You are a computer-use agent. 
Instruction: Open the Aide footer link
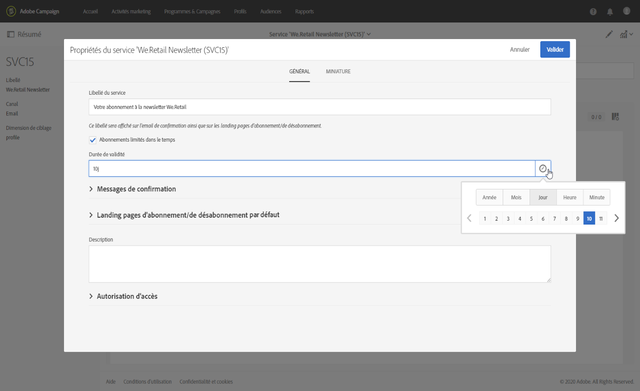click(111, 382)
